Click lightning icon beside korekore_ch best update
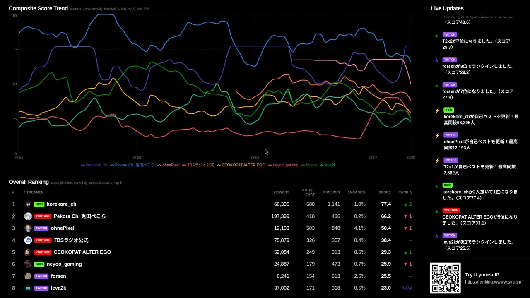The height and width of the screenshot is (298, 530). tap(437, 111)
